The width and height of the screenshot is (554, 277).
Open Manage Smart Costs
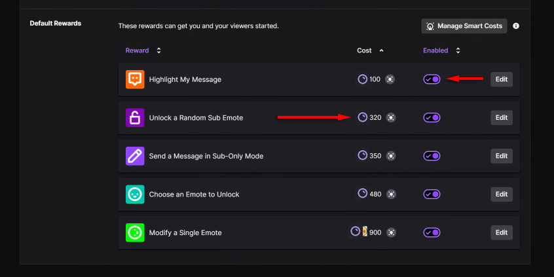pos(464,26)
